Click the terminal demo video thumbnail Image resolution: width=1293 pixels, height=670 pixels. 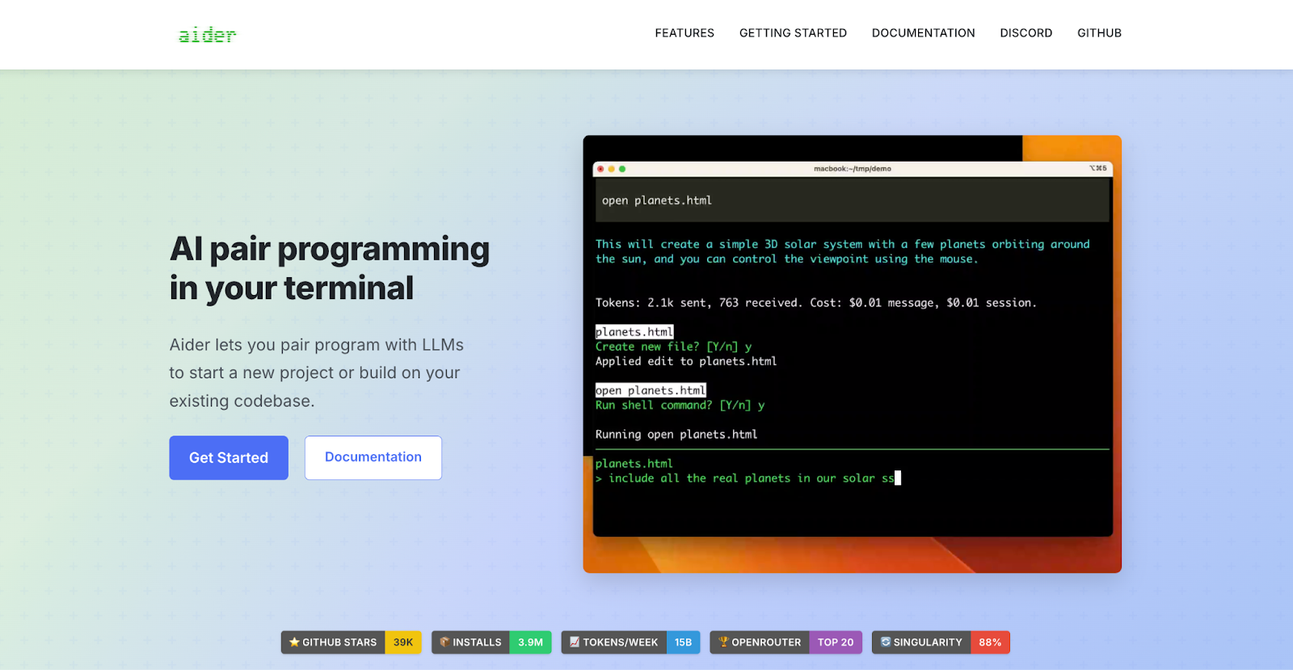click(x=852, y=354)
